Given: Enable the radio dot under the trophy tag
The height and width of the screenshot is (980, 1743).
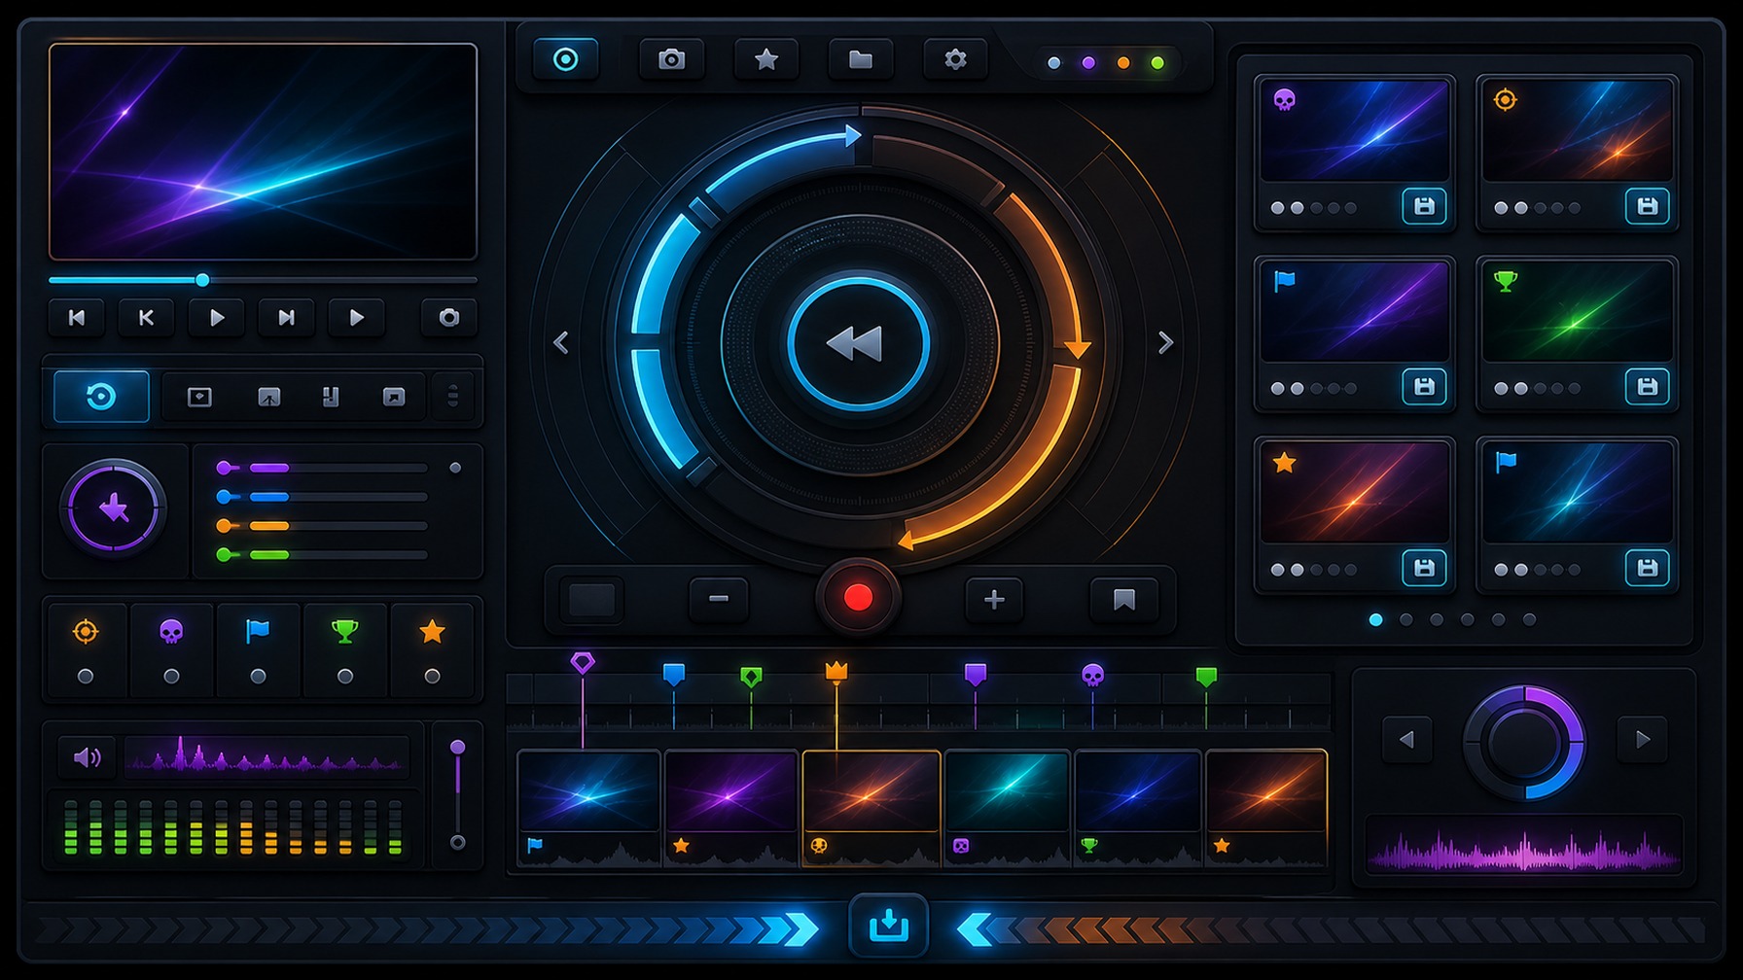Looking at the screenshot, I should pos(345,677).
